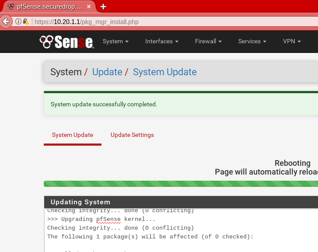Click the Update breadcrumb link
The width and height of the screenshot is (318, 252).
point(107,72)
